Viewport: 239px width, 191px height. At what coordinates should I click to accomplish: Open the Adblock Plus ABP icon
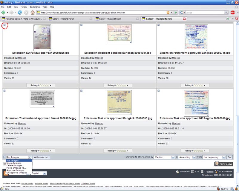pyautogui.click(x=233, y=13)
